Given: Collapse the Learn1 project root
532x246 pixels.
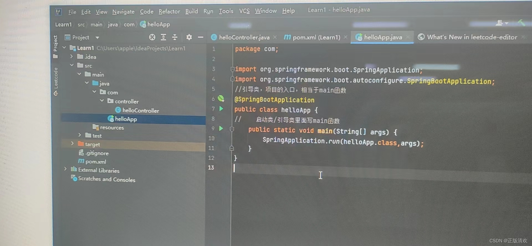Looking at the screenshot, I should [64, 48].
